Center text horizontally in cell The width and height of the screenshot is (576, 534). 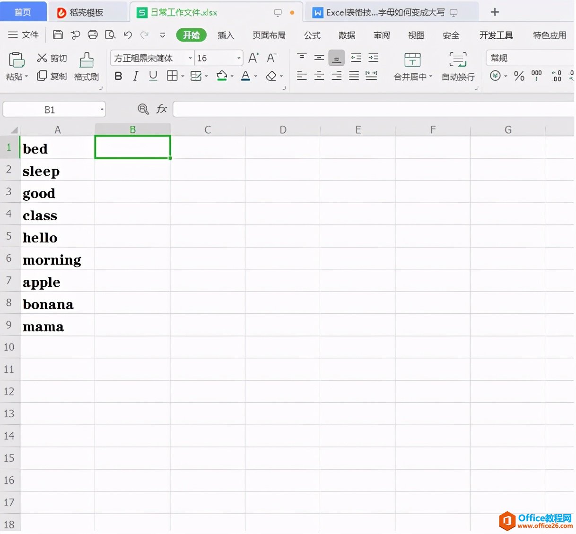pyautogui.click(x=319, y=76)
